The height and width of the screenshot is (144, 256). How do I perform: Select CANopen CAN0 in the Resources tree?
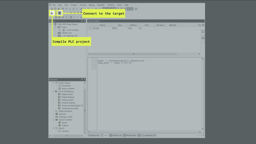tap(65, 117)
